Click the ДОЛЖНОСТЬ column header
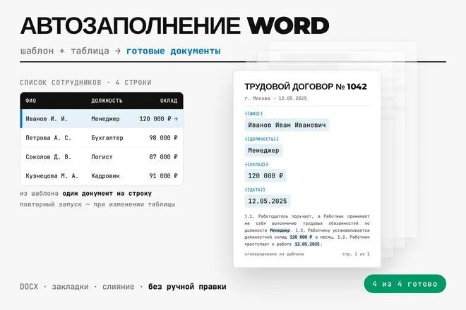This screenshot has width=466, height=310. pyautogui.click(x=107, y=101)
